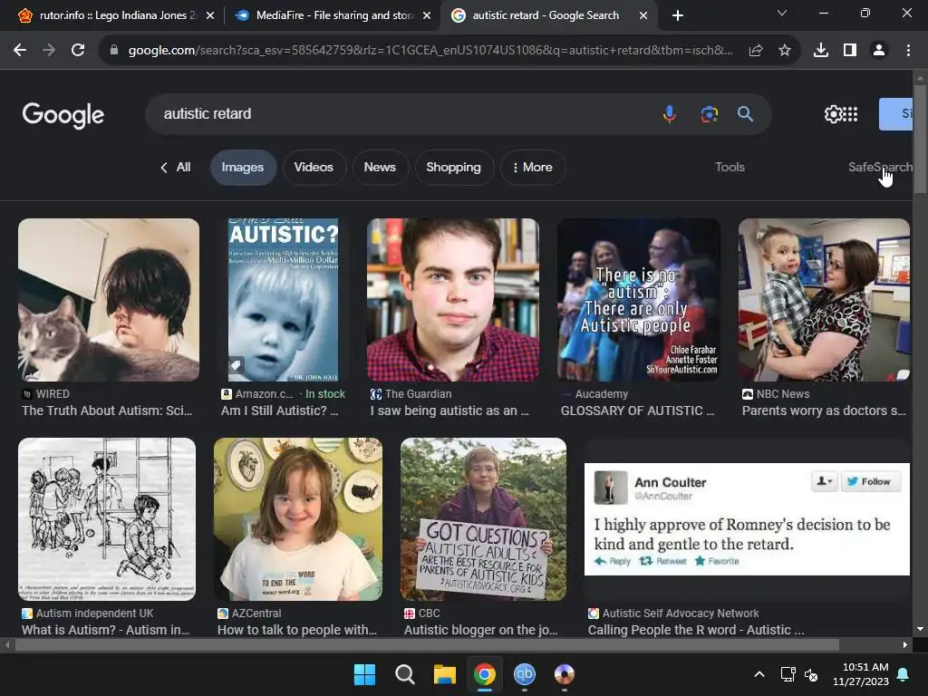Click 'Am I Still Autistic?' title link

click(x=279, y=411)
